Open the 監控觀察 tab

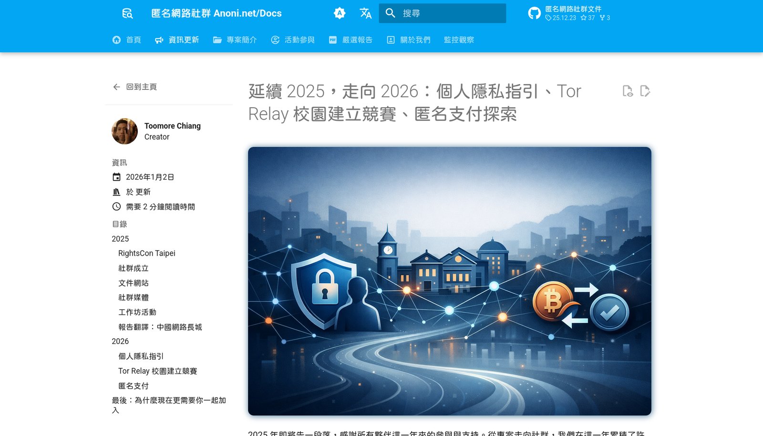459,40
